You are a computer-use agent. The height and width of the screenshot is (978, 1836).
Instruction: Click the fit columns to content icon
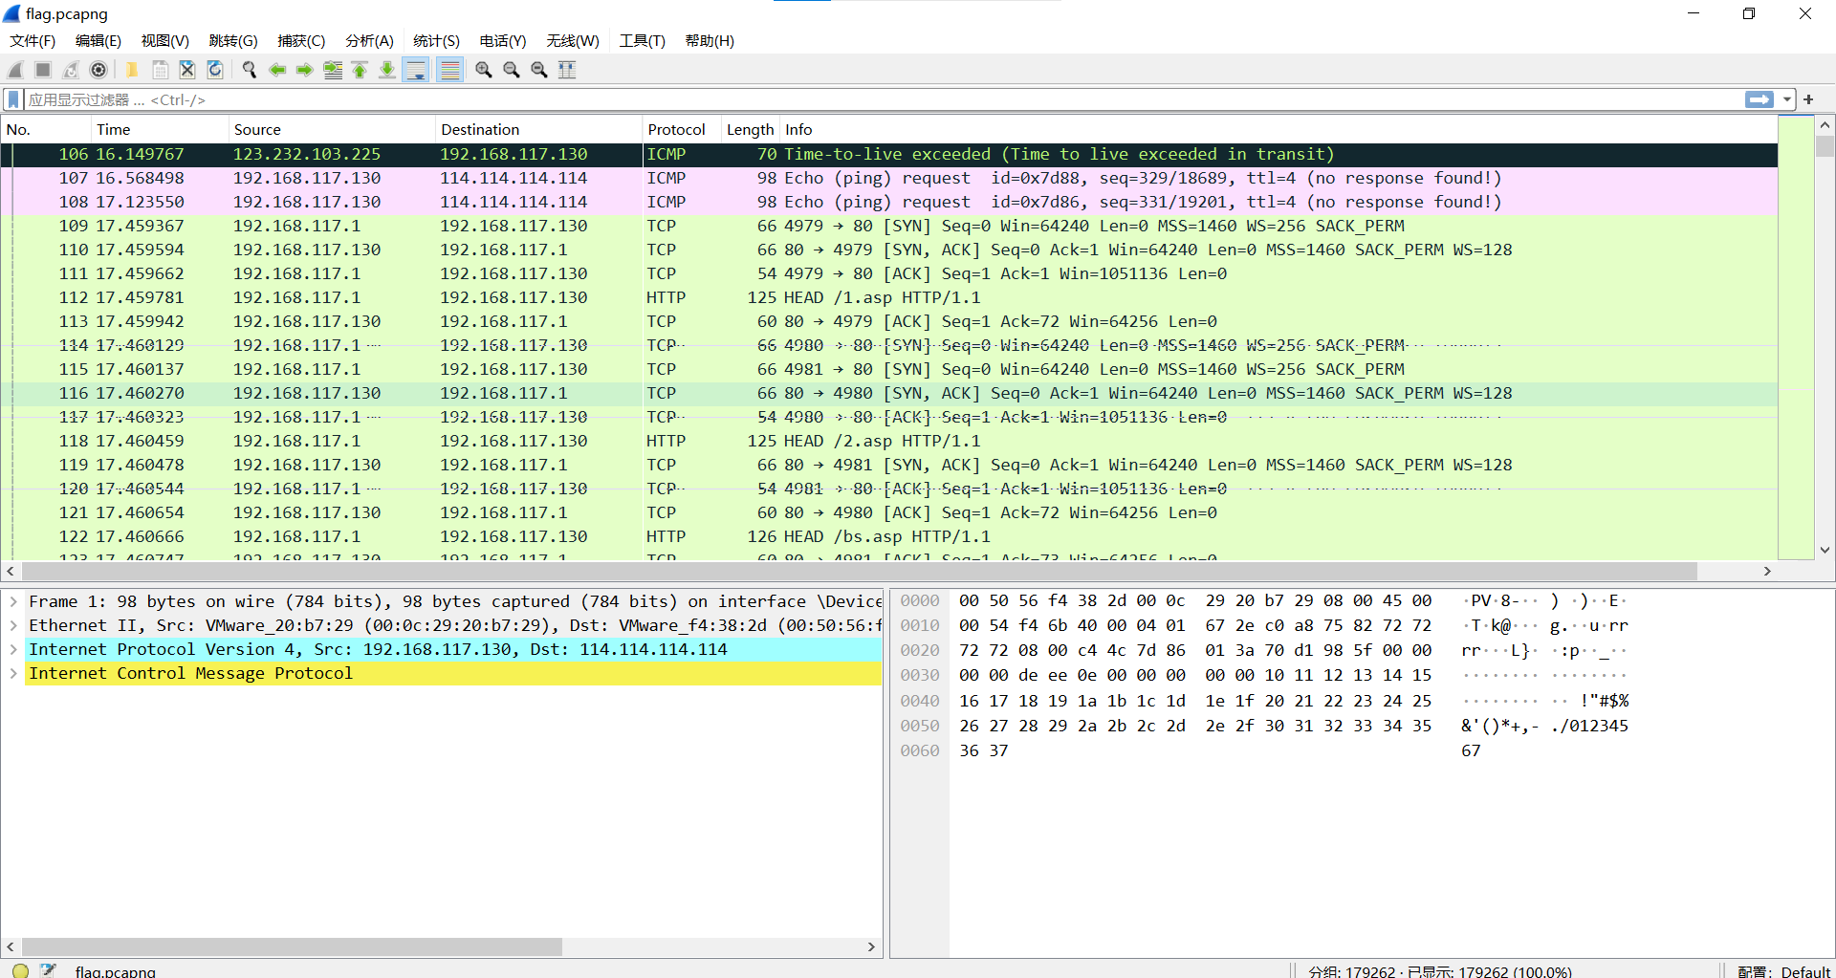coord(567,70)
